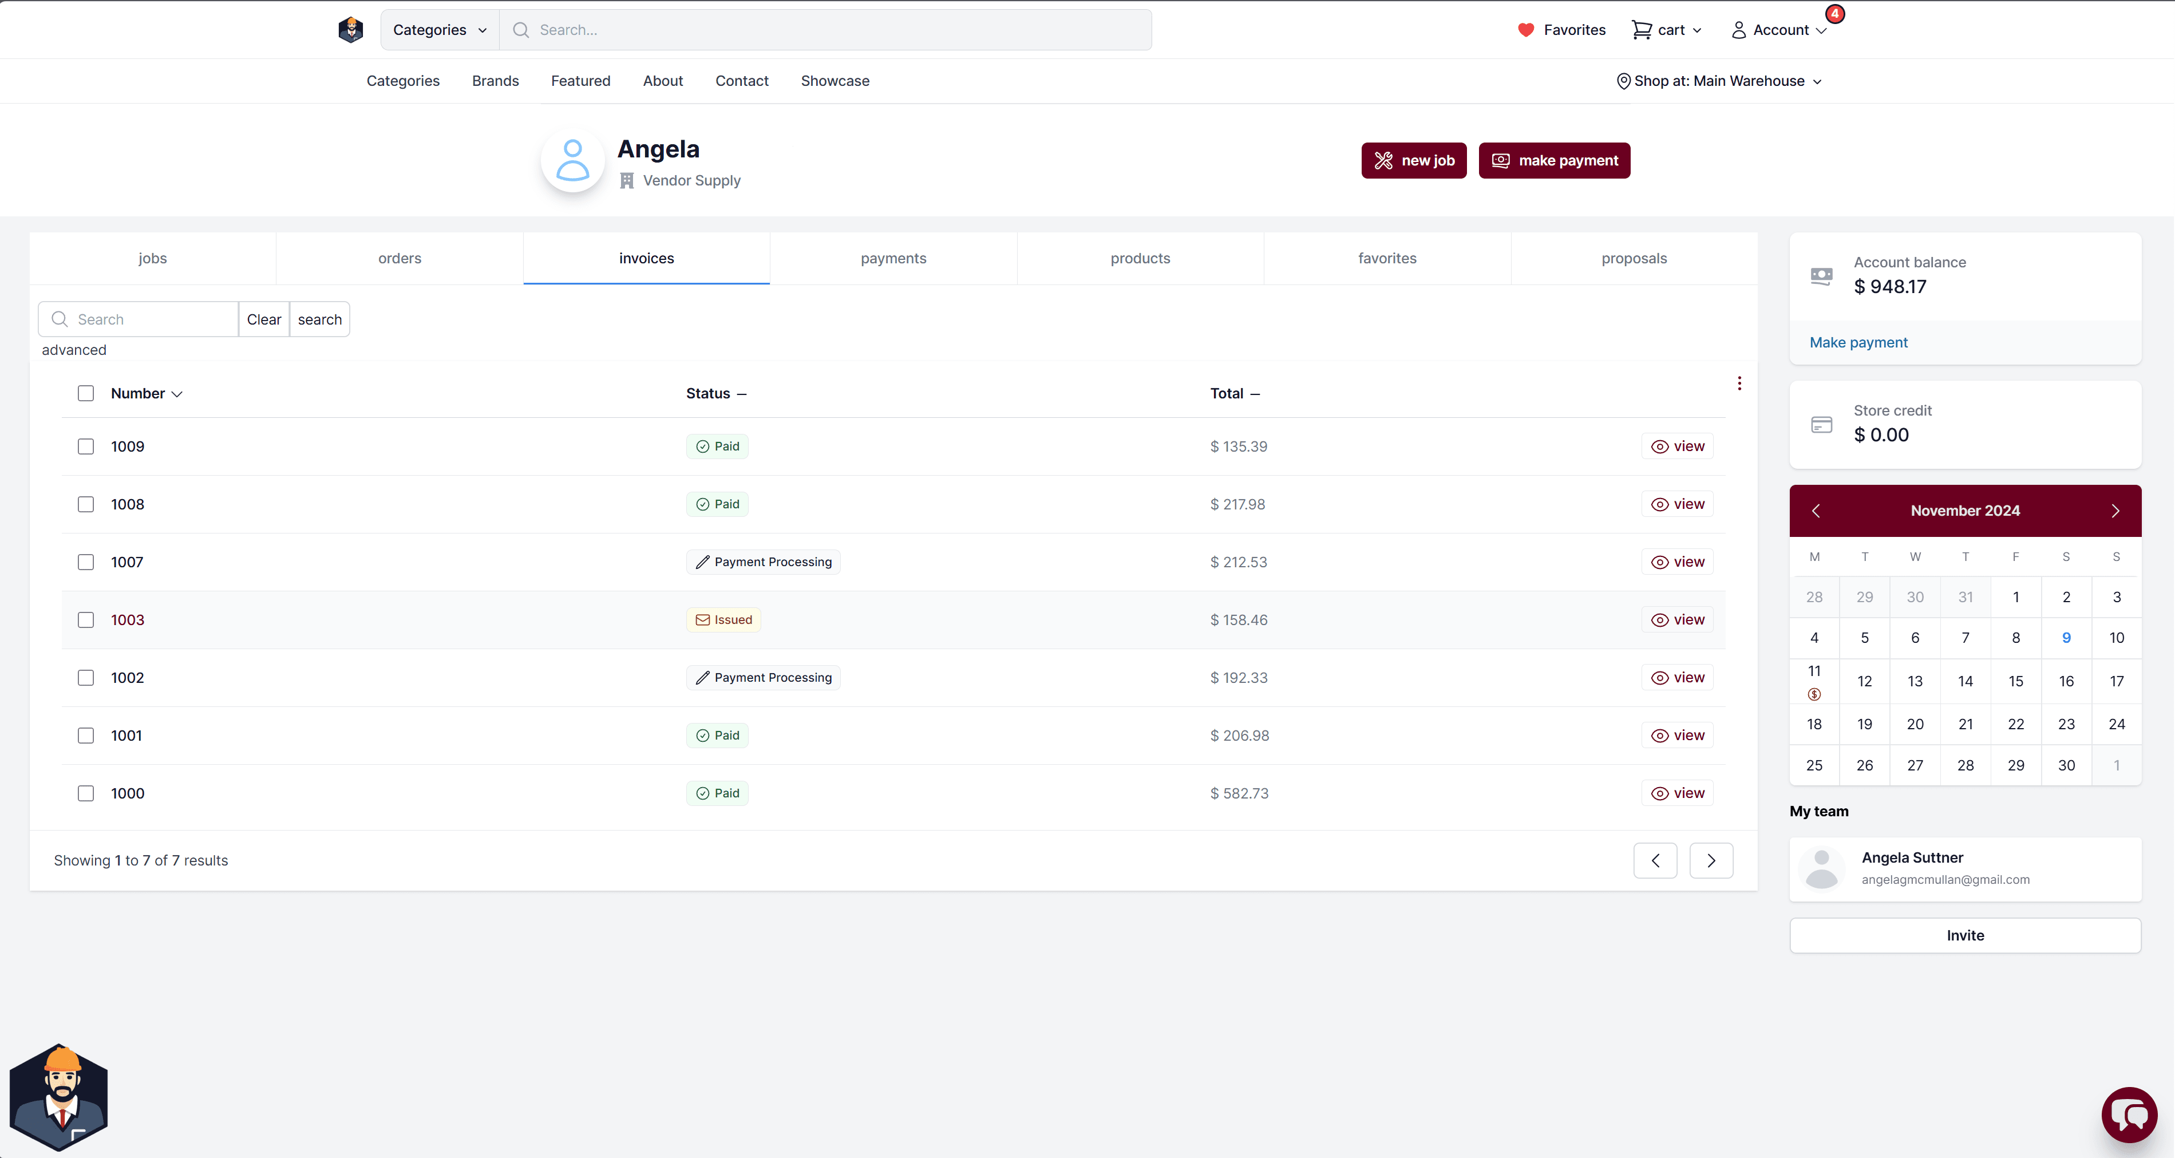Screen dimensions: 2175x1158
Task: Go to previous month in calendar
Action: 1816,511
